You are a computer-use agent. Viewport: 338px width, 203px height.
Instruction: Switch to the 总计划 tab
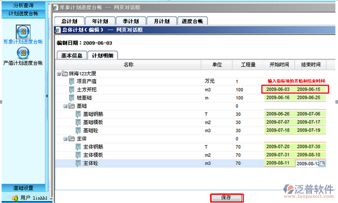[x=69, y=21]
